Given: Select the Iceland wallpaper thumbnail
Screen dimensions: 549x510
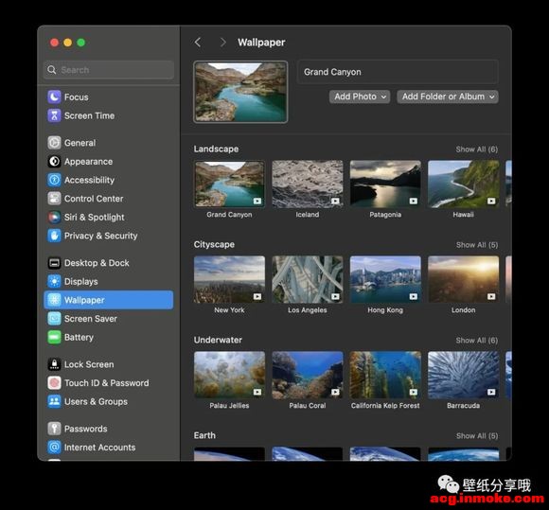Looking at the screenshot, I should pos(308,185).
